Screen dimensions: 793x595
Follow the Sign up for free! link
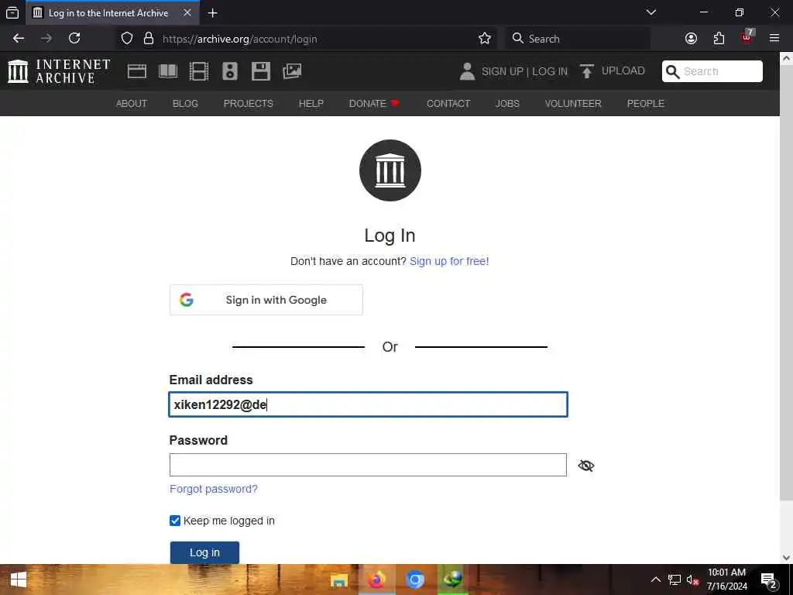[x=449, y=261]
